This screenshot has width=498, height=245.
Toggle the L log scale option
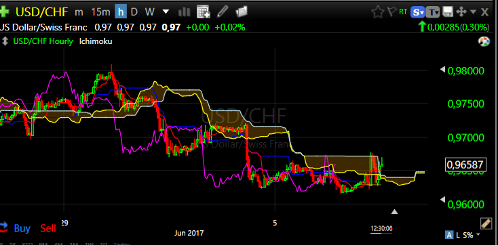coord(458,235)
